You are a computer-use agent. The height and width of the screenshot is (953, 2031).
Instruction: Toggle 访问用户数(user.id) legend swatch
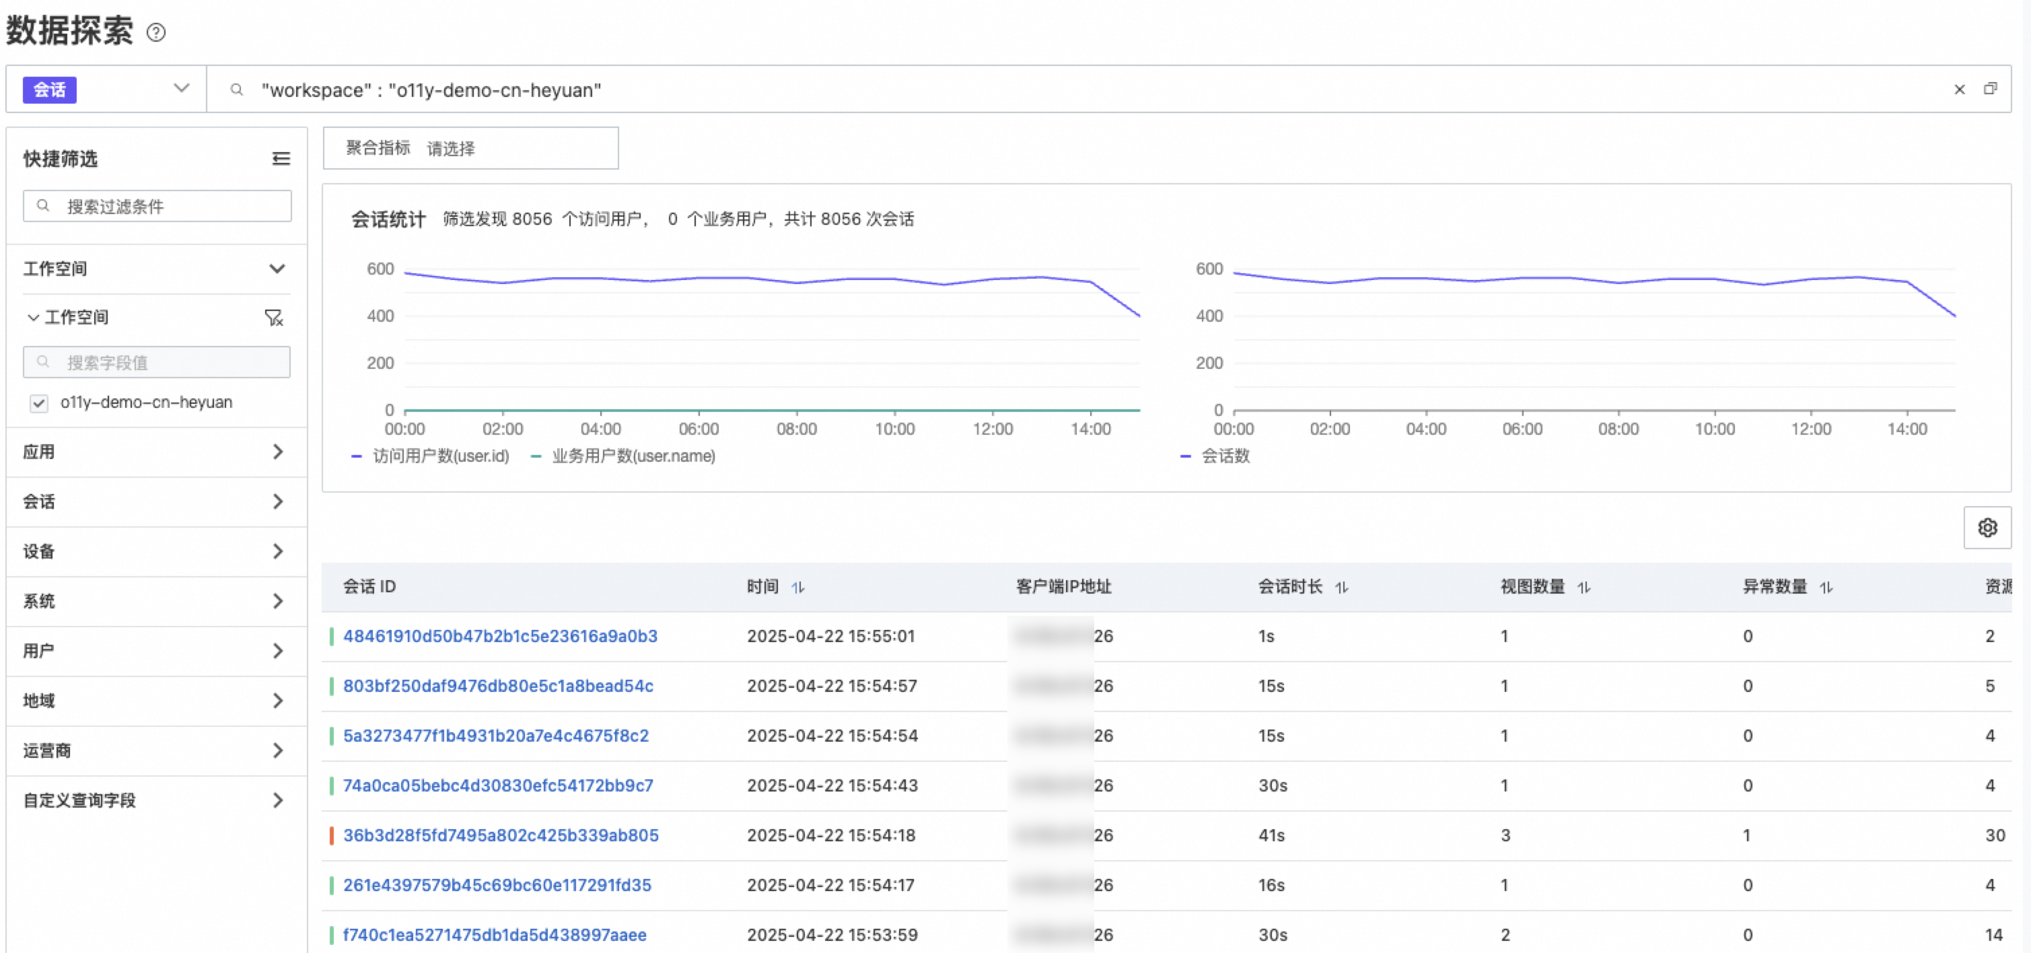(x=357, y=456)
